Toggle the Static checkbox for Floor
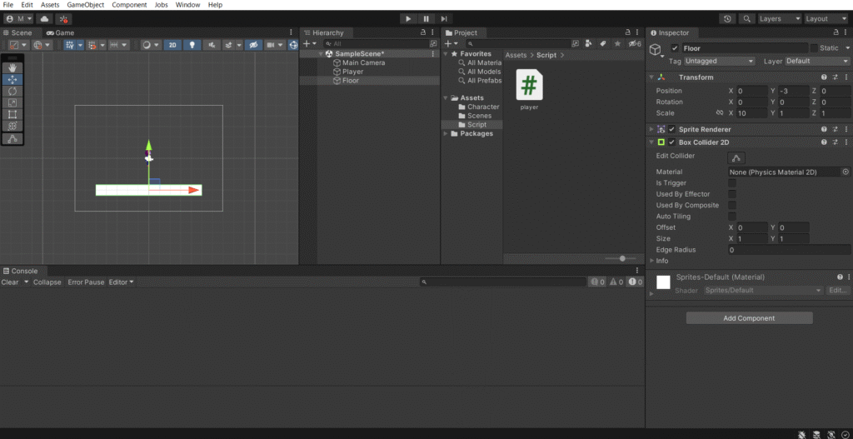This screenshot has height=439, width=853. pyautogui.click(x=815, y=48)
